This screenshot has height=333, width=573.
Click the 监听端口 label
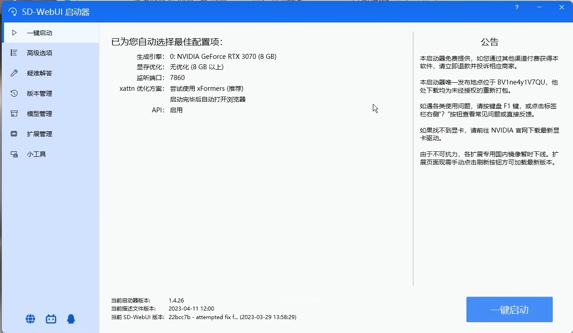[x=151, y=78]
